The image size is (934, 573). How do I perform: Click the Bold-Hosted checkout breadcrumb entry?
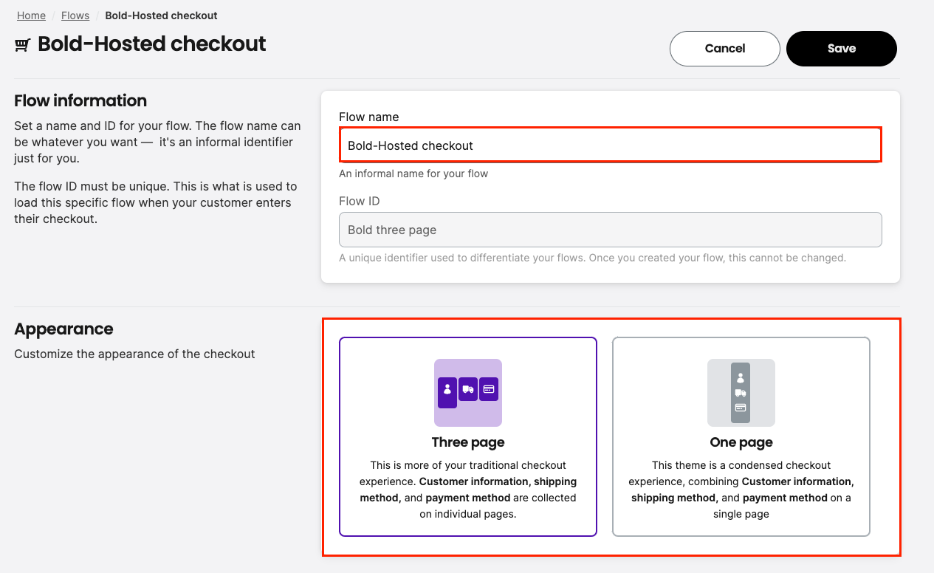[x=161, y=15]
